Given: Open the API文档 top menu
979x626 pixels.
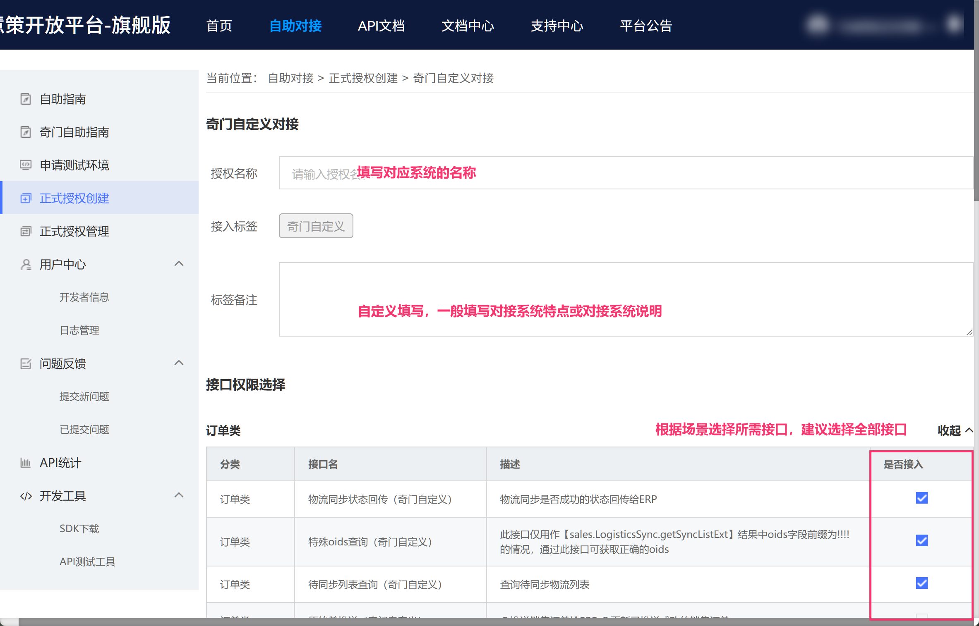Looking at the screenshot, I should (x=381, y=26).
